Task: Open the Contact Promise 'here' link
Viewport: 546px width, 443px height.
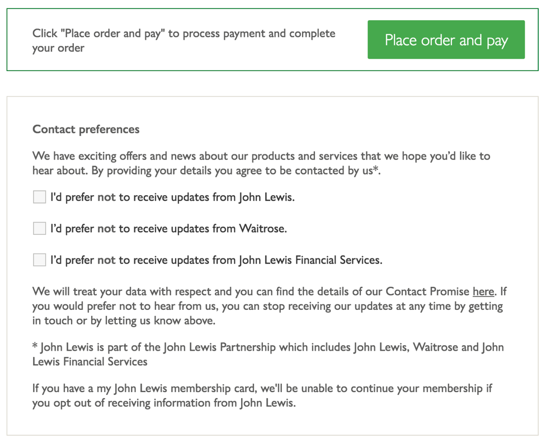Action: pos(483,291)
